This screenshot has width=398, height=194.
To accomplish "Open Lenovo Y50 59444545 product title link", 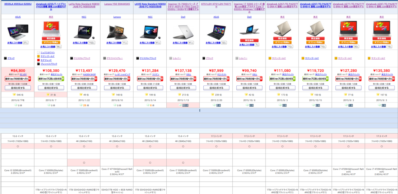I will (x=117, y=4).
